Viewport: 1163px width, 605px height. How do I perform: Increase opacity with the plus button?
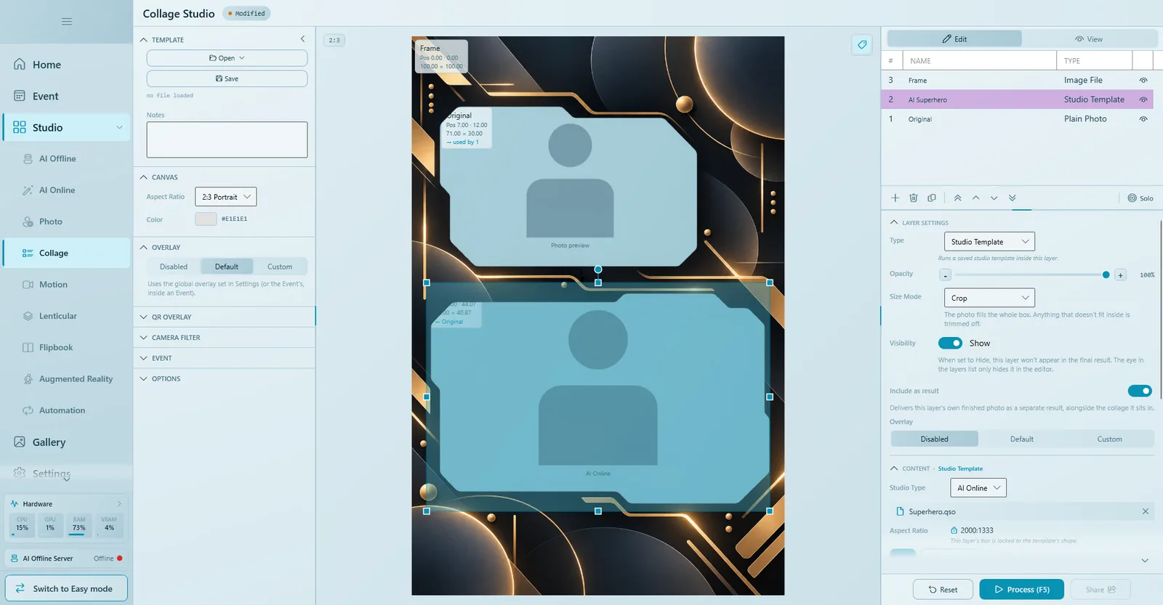pyautogui.click(x=1121, y=275)
